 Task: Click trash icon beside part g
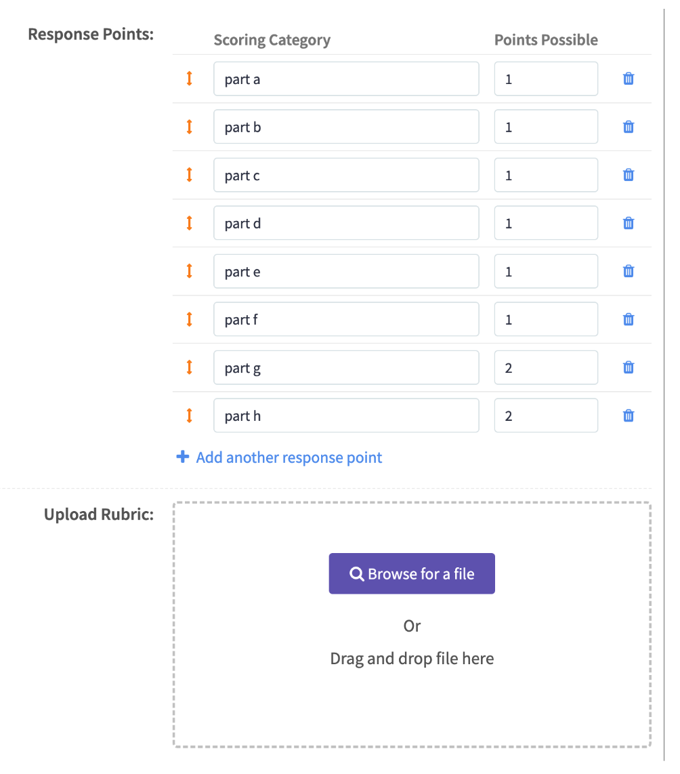[x=629, y=367]
